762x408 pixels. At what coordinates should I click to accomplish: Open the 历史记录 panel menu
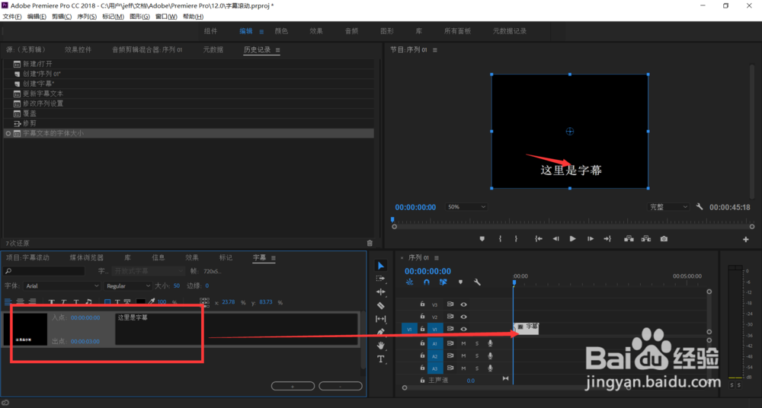[278, 50]
